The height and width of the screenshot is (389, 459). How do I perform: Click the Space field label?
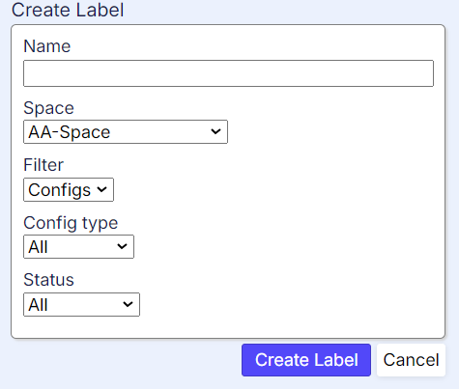coord(48,108)
